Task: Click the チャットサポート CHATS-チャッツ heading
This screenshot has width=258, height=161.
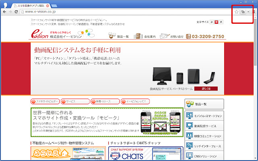Action: coord(135,143)
